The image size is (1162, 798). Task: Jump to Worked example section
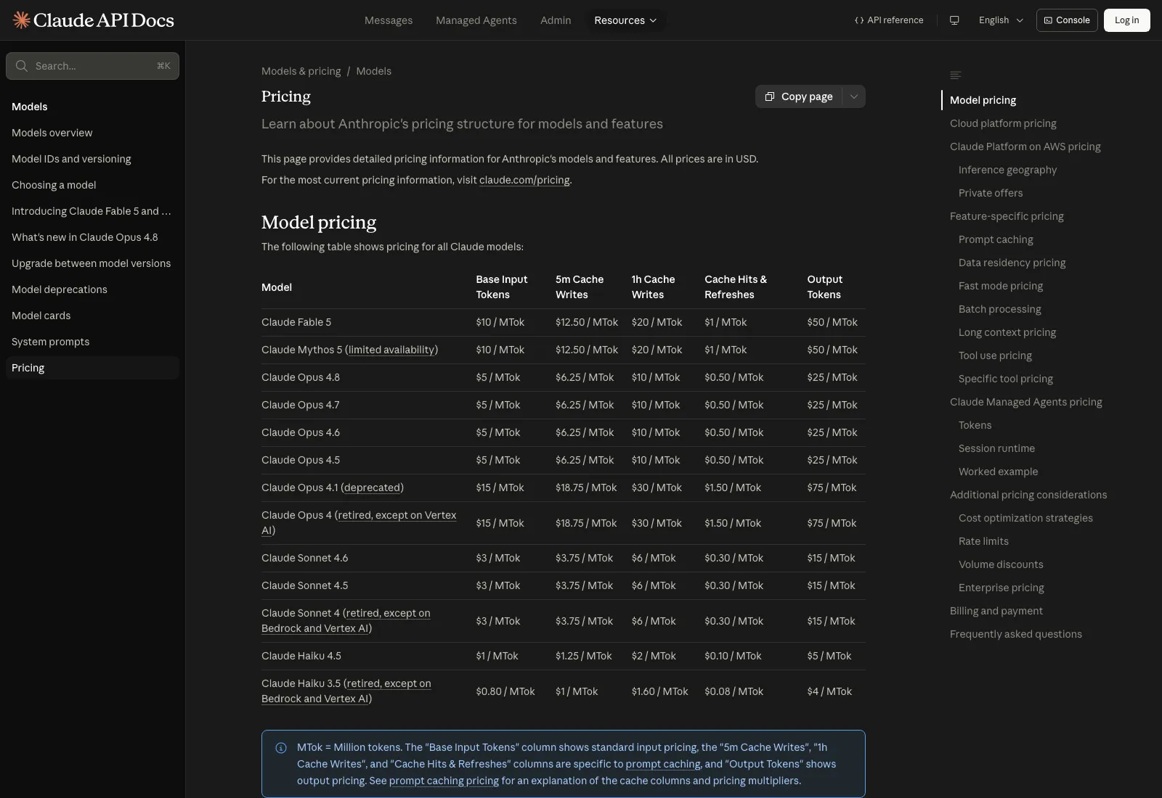998,472
